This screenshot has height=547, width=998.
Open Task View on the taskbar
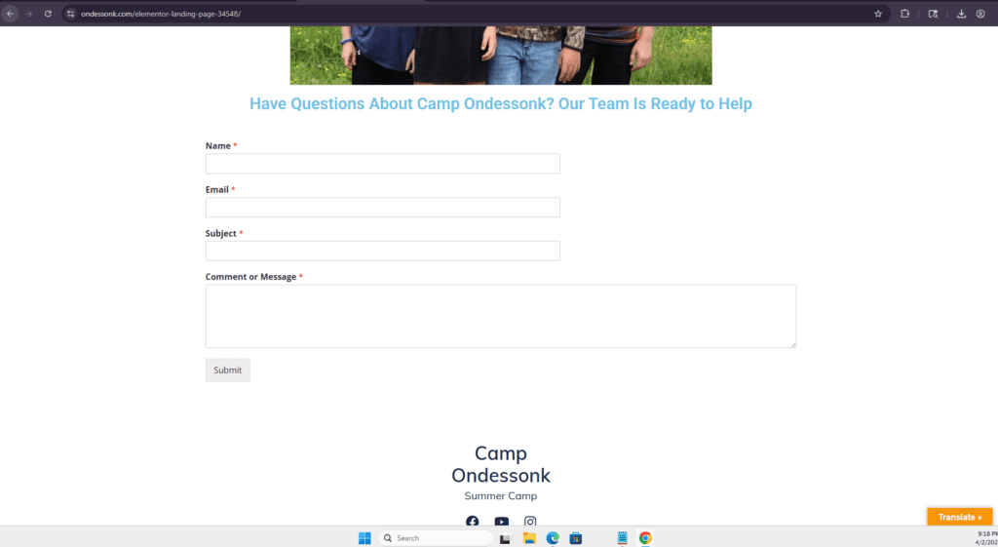pyautogui.click(x=505, y=538)
